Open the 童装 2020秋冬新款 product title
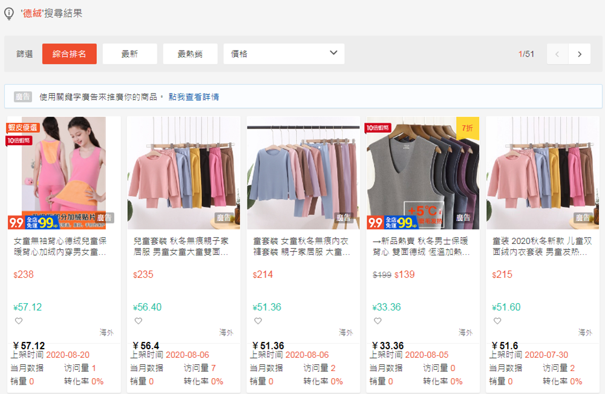The height and width of the screenshot is (394, 605). (x=541, y=246)
